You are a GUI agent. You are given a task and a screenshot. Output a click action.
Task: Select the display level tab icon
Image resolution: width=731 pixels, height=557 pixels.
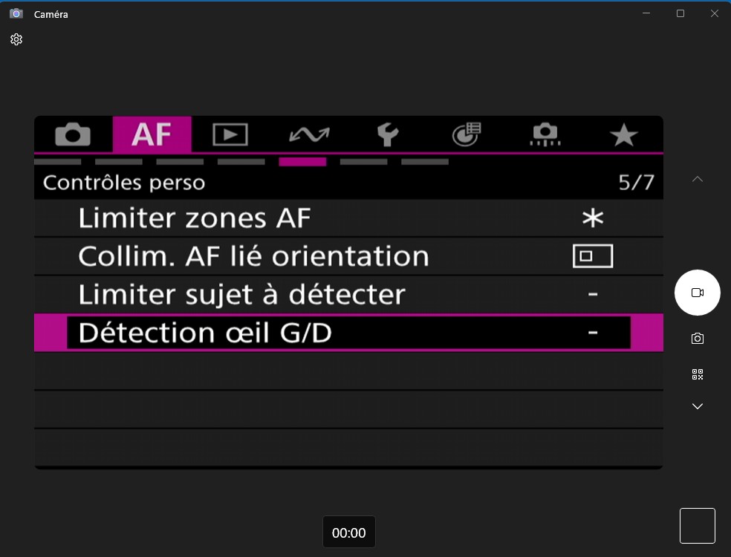(467, 134)
